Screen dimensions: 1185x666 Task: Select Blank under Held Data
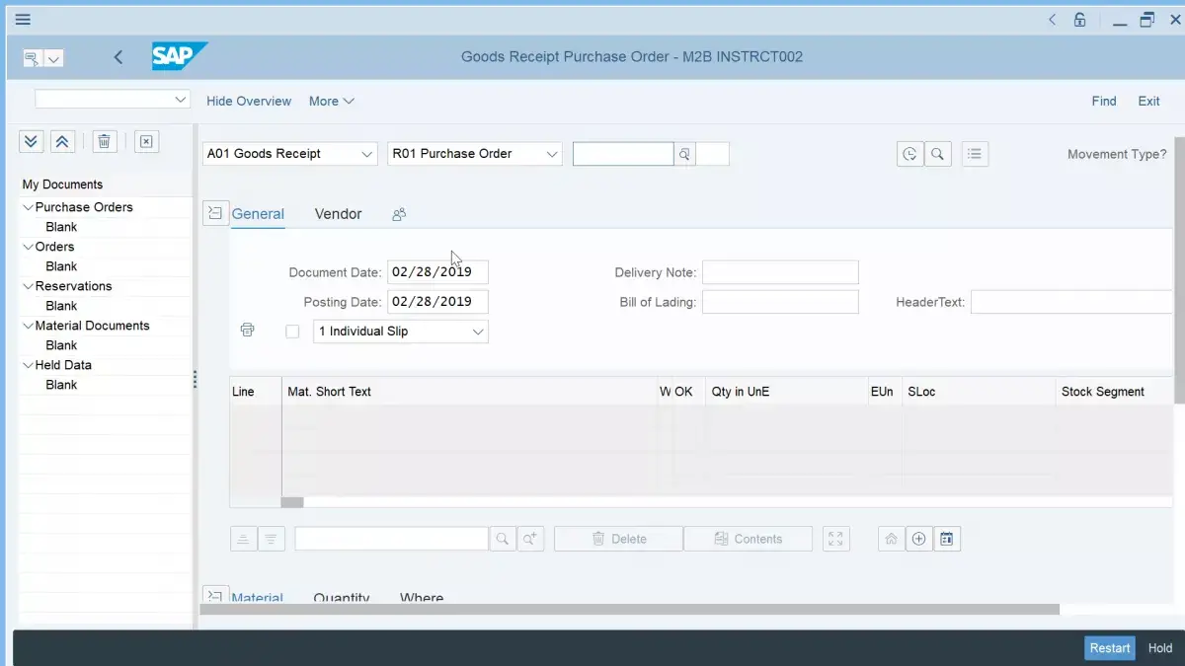click(61, 385)
